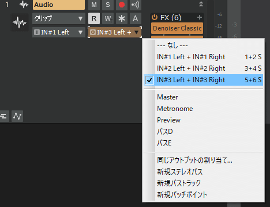The image size is (270, 207).
Task: Select バスD in output menu
Action: click(x=203, y=132)
